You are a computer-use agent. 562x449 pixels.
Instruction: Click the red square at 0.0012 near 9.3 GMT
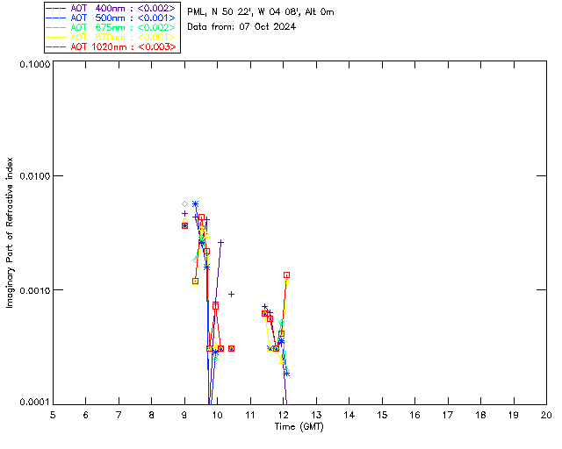[195, 281]
